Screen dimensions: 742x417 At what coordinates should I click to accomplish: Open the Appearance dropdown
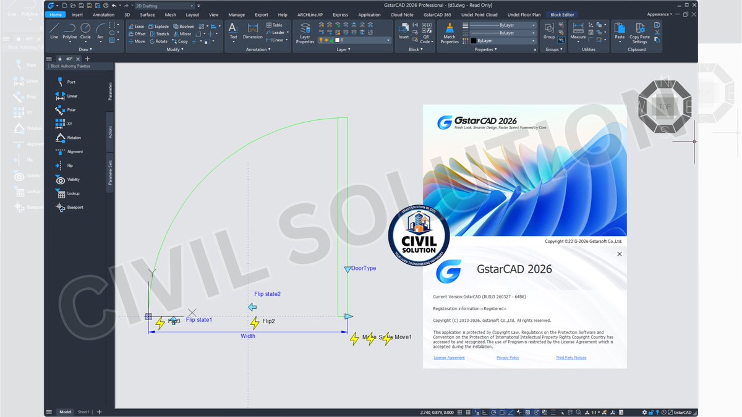pyautogui.click(x=660, y=14)
